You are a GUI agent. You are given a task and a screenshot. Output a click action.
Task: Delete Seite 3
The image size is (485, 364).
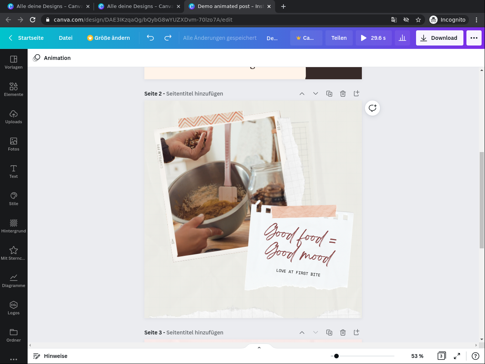(x=343, y=333)
